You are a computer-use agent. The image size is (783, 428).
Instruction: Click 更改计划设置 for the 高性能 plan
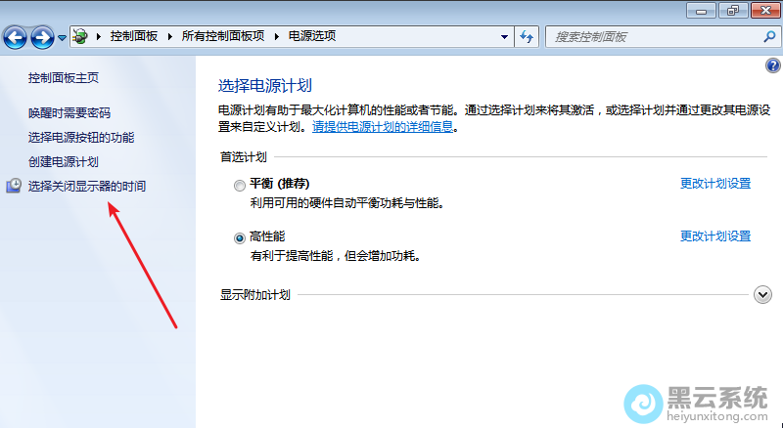[x=714, y=236]
